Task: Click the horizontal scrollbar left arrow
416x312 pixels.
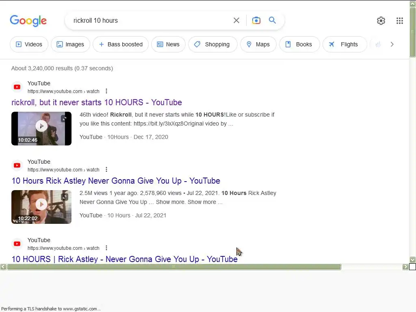Action: [x=3, y=266]
